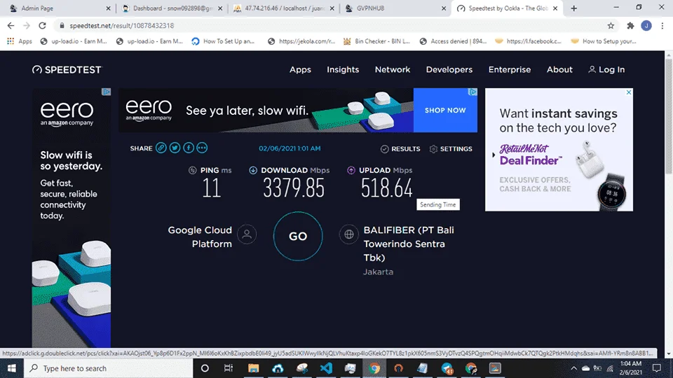This screenshot has height=378, width=673.
Task: Open Bin Checker bookmark
Action: point(377,41)
